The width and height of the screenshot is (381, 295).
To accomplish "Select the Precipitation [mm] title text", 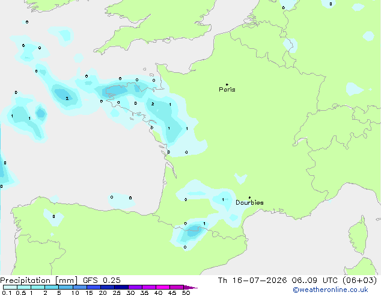I will (x=38, y=281).
